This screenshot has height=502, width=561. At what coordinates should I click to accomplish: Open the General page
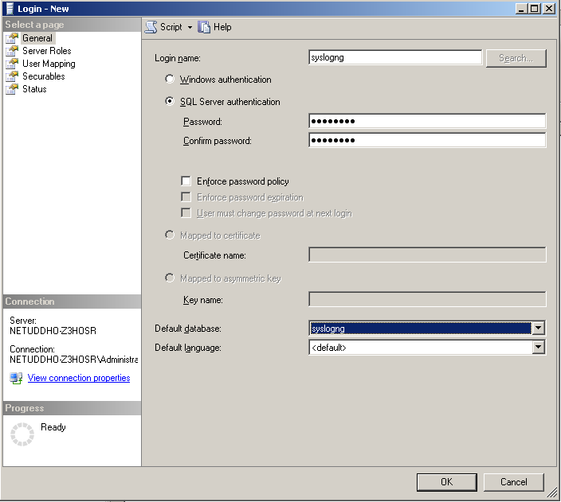coord(37,38)
